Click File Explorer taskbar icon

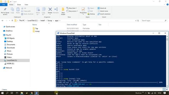tap(22, 93)
